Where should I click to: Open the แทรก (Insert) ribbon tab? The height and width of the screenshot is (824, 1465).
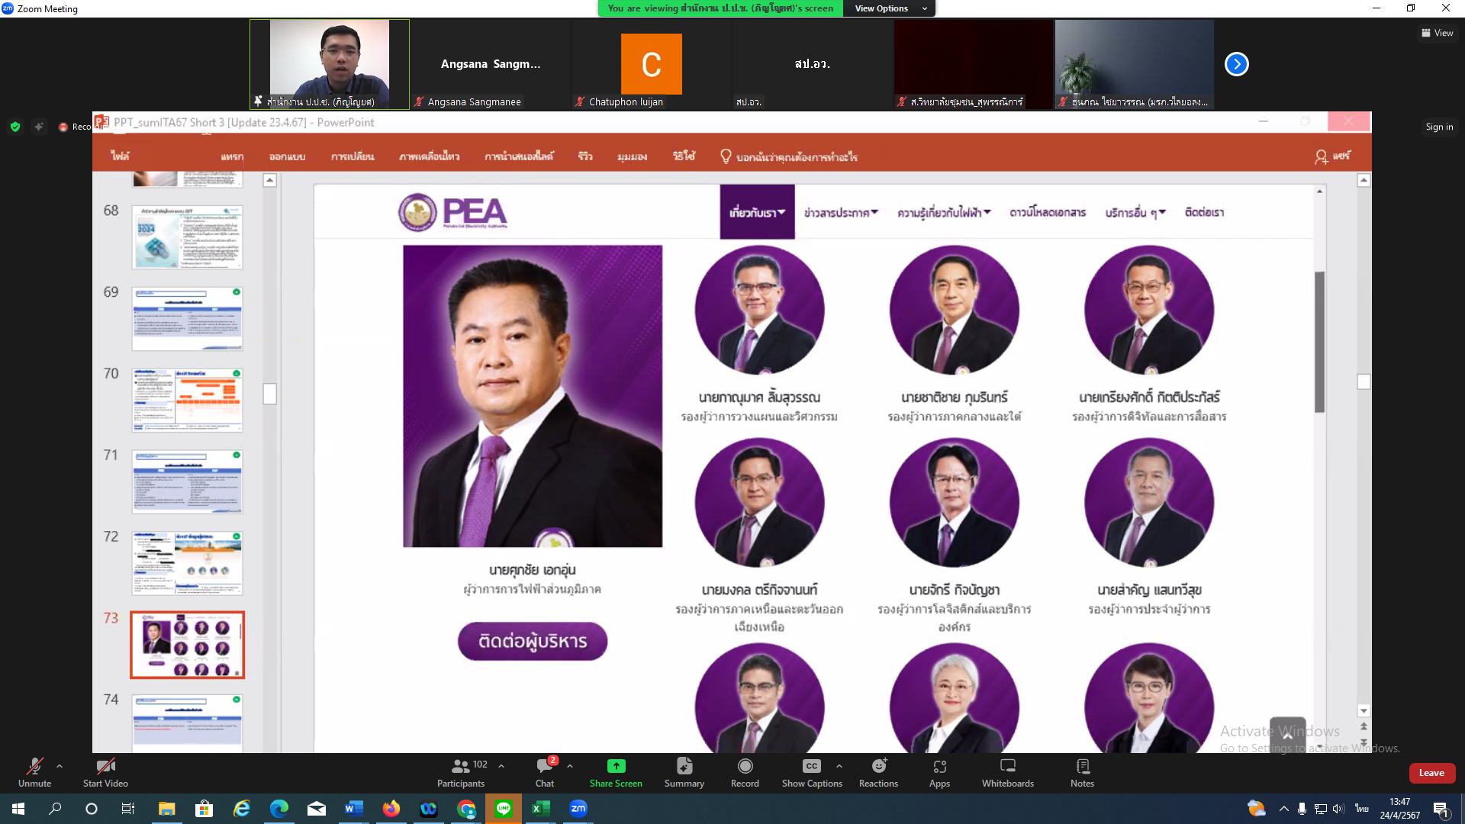coord(232,156)
